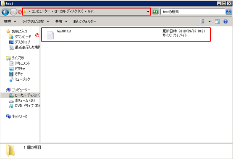233x159 pixels.
Task: Maximize the test window
Action: point(224,3)
